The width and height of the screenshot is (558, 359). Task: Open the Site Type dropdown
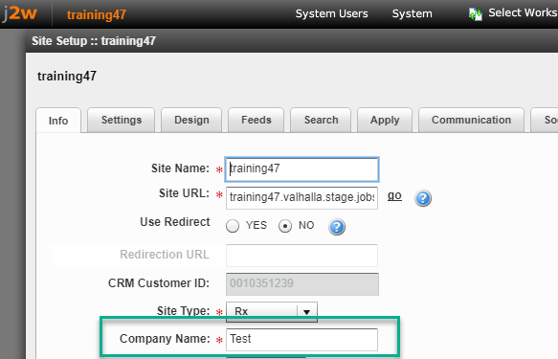[x=272, y=312]
